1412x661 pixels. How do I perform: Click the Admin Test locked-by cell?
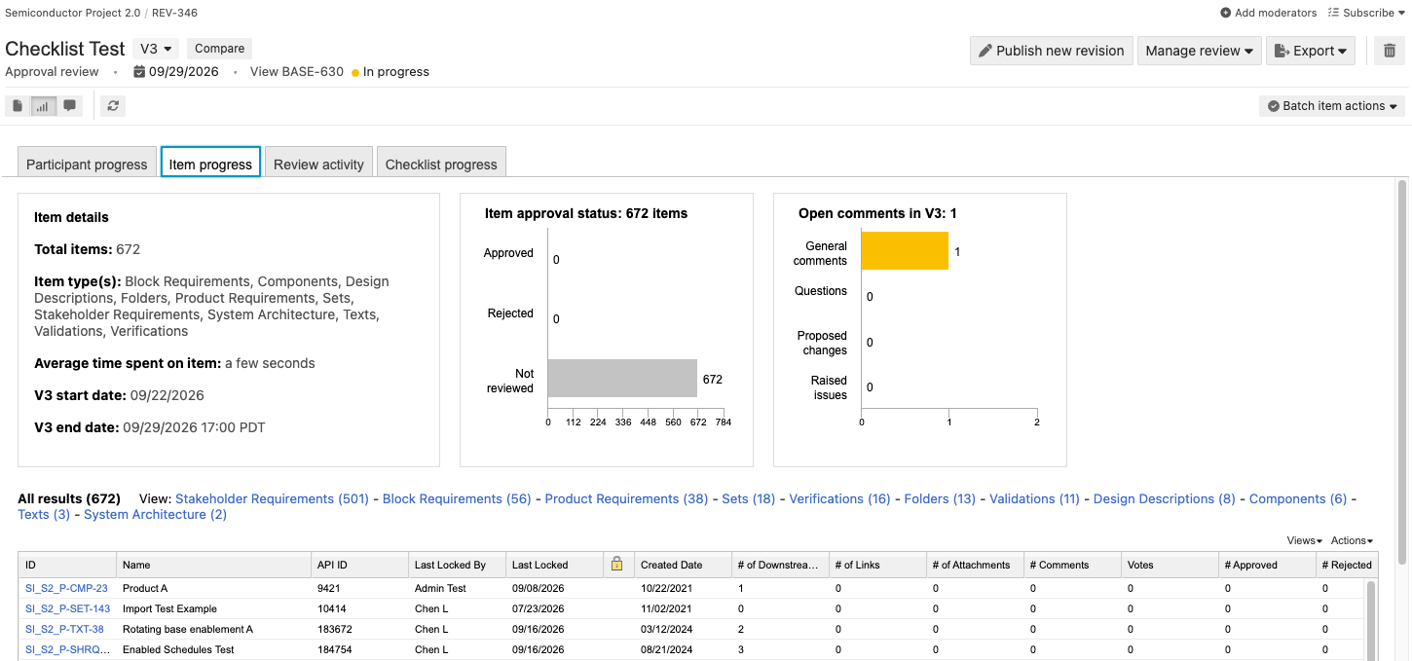click(458, 588)
